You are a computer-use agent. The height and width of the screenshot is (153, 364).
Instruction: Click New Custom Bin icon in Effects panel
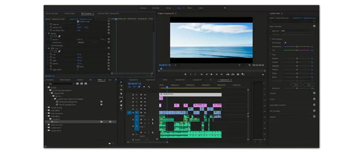coord(110,144)
